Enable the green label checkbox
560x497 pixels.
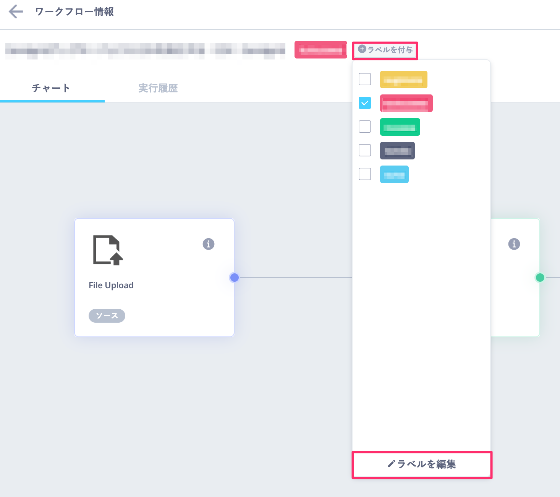point(365,127)
